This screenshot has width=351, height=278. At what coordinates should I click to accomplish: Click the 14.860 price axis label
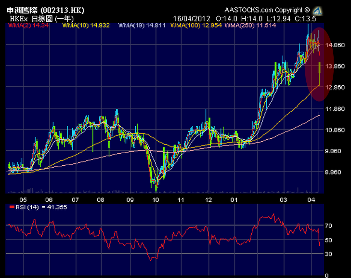click(335, 45)
